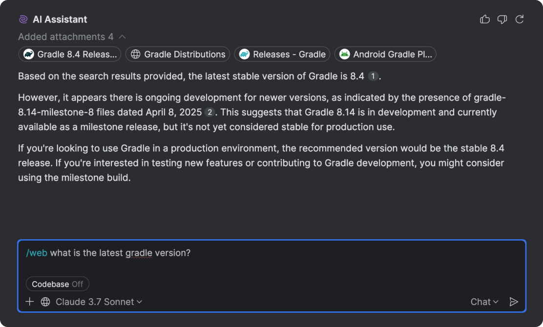Click the AI Assistant swirl logo
Image resolution: width=543 pixels, height=327 pixels.
click(23, 20)
